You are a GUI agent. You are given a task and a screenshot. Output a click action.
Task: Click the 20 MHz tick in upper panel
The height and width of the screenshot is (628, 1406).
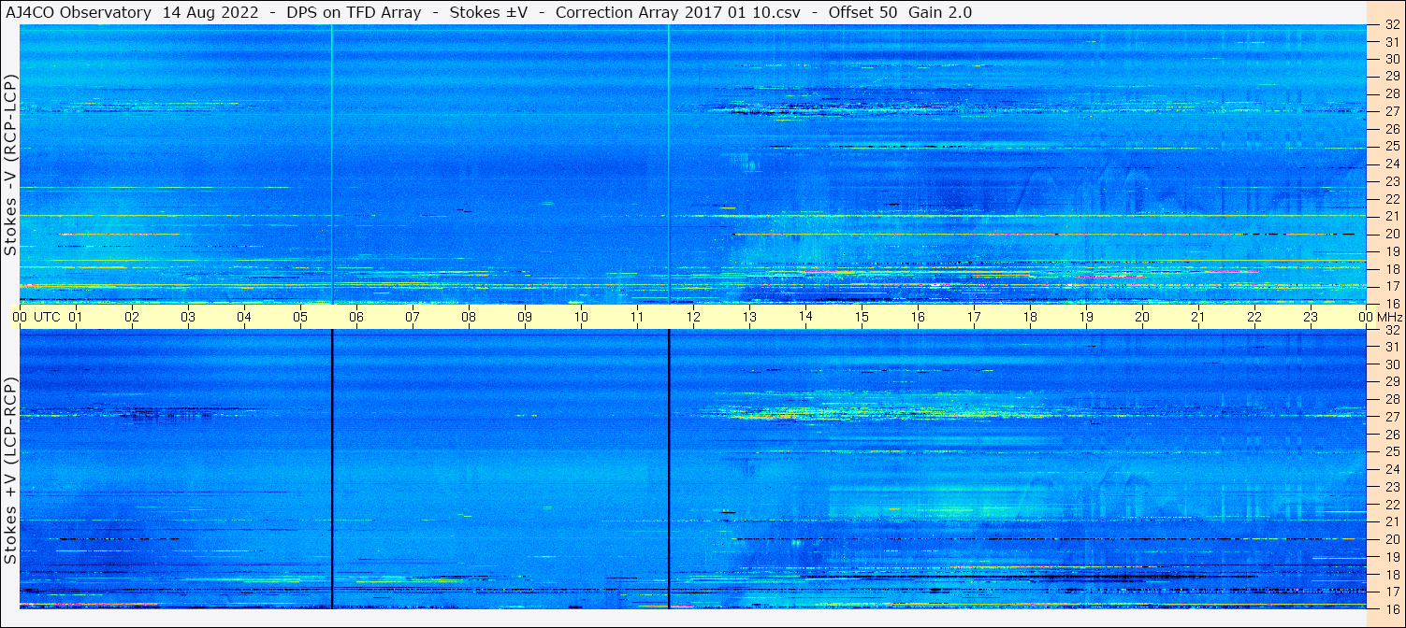click(x=1391, y=234)
